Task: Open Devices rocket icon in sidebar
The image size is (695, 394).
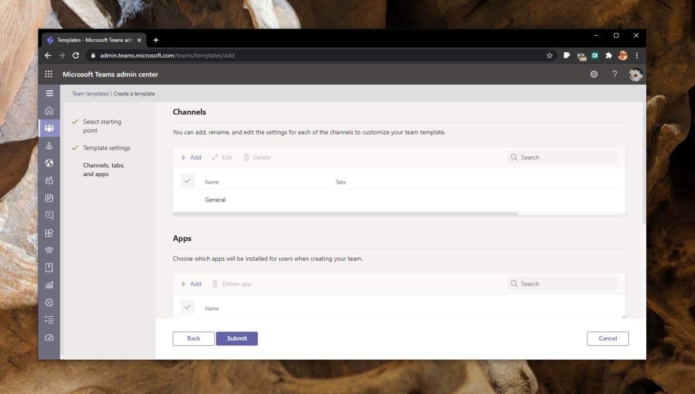Action: [49, 146]
